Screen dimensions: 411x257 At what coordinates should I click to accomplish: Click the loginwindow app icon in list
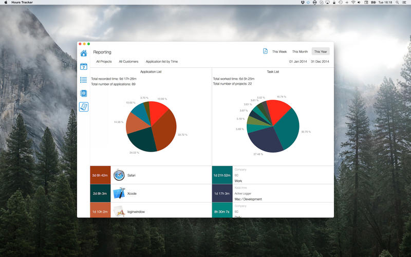[x=119, y=211]
